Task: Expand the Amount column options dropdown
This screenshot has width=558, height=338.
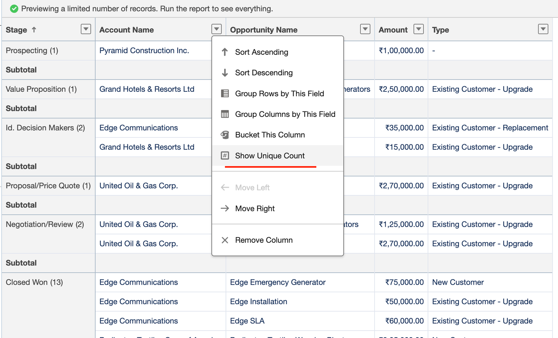Action: [418, 29]
